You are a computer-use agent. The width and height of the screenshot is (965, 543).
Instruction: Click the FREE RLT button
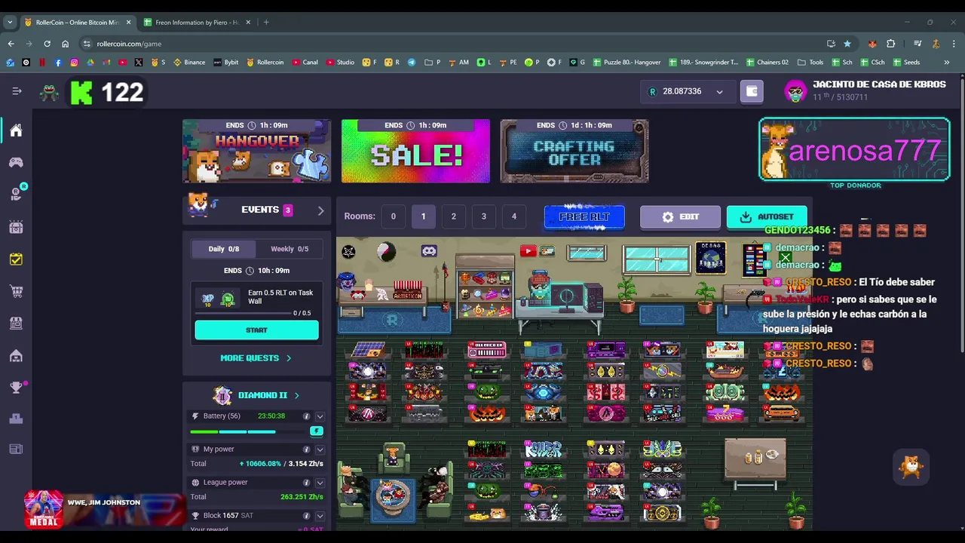click(584, 217)
